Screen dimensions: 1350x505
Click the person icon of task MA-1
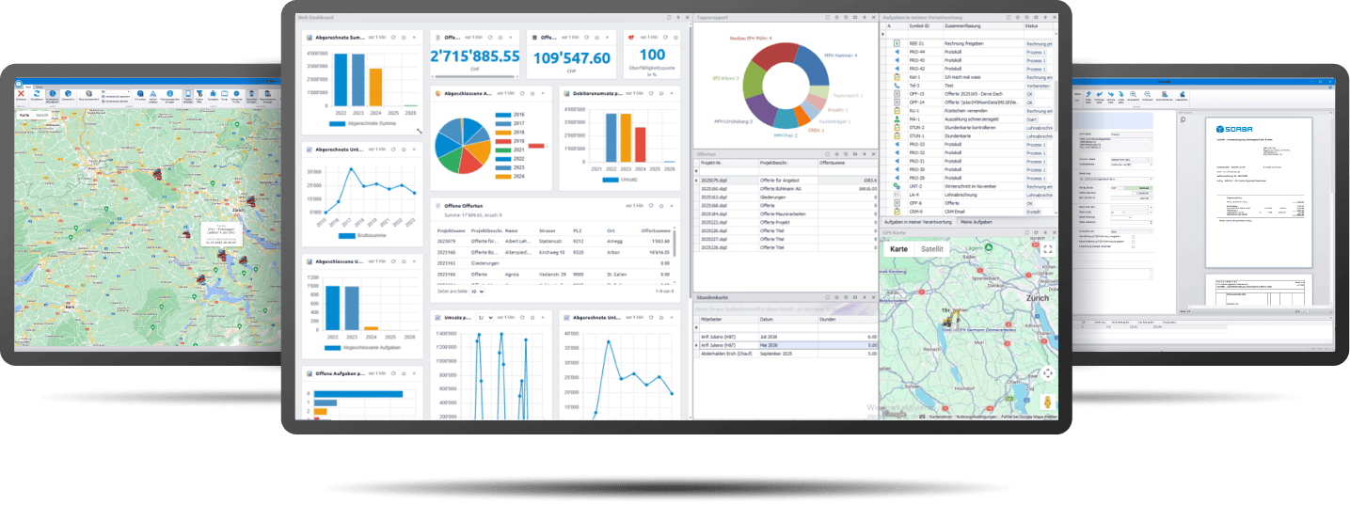(x=897, y=119)
